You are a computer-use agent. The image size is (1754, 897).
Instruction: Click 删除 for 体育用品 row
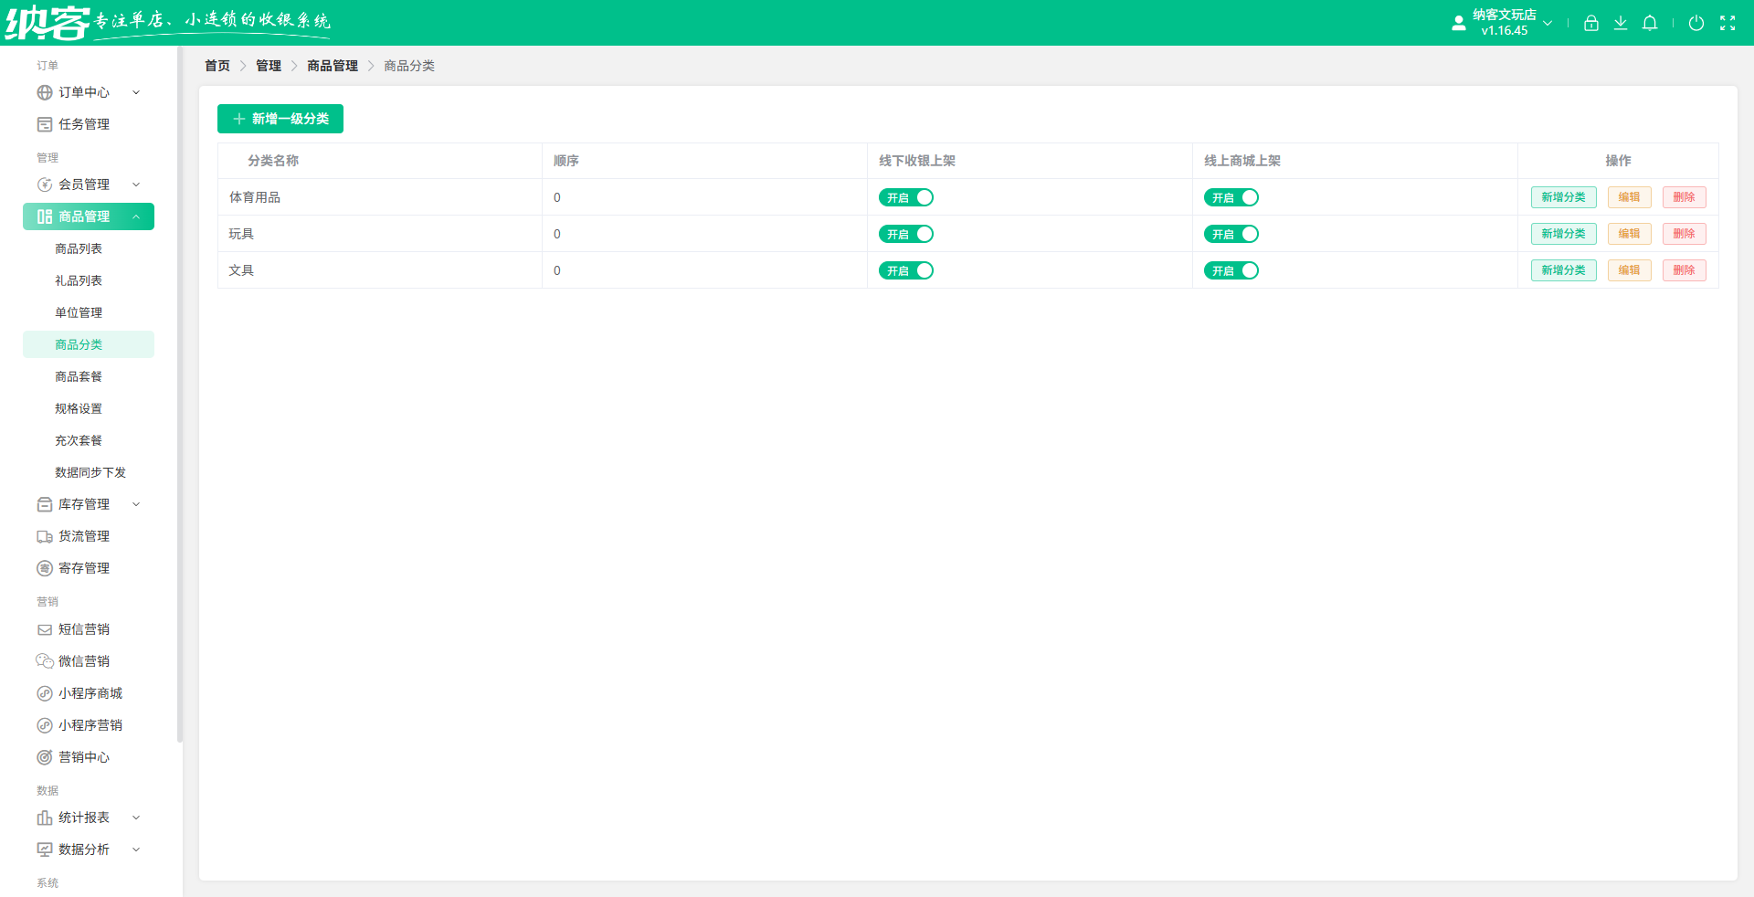point(1685,197)
